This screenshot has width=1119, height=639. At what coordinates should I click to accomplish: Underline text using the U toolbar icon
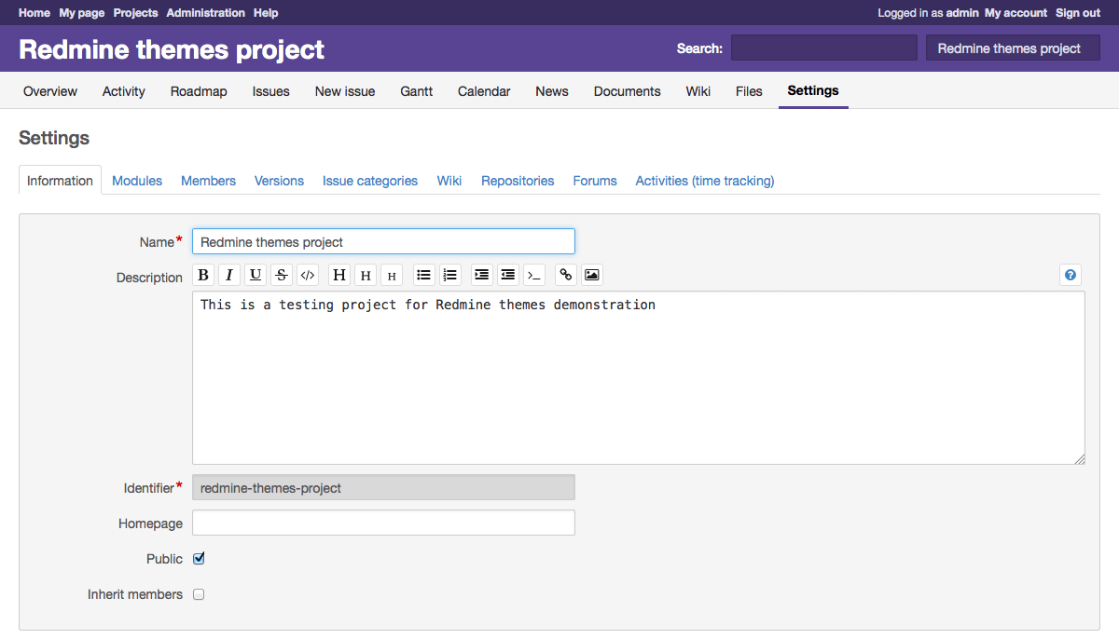click(256, 275)
